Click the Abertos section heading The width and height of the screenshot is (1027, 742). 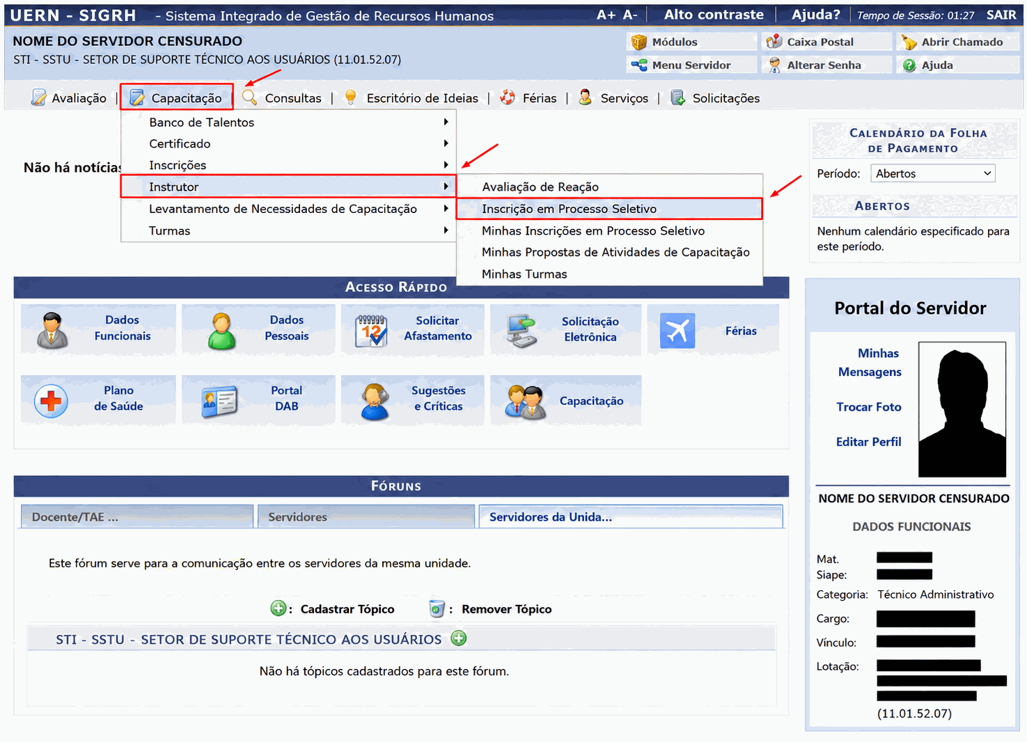(882, 206)
